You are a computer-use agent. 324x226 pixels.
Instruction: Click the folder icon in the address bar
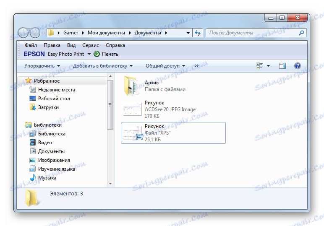(51, 33)
